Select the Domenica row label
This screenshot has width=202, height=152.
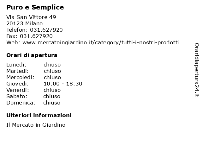(21, 103)
